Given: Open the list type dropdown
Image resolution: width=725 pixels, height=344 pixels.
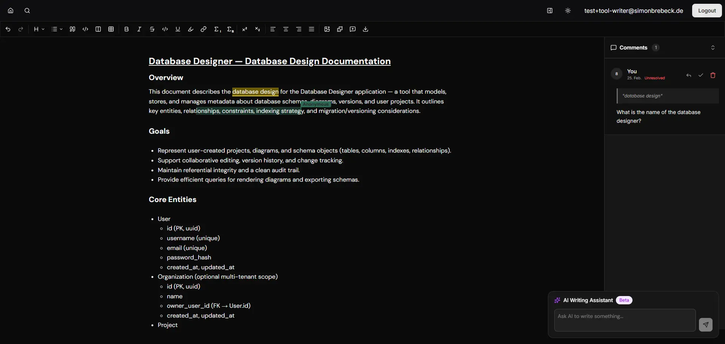Looking at the screenshot, I should (57, 29).
